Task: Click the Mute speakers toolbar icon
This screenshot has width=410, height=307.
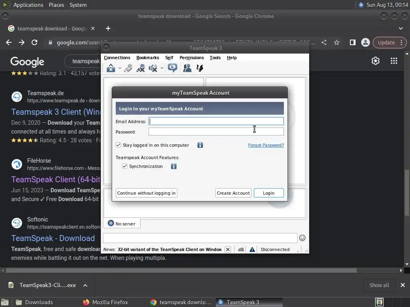Action: [x=153, y=68]
